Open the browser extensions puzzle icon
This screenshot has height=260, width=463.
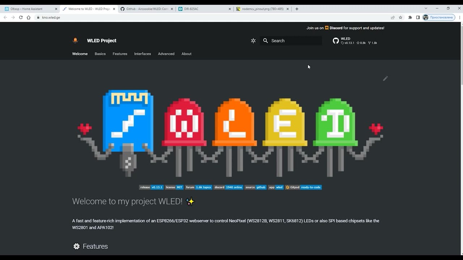click(410, 17)
